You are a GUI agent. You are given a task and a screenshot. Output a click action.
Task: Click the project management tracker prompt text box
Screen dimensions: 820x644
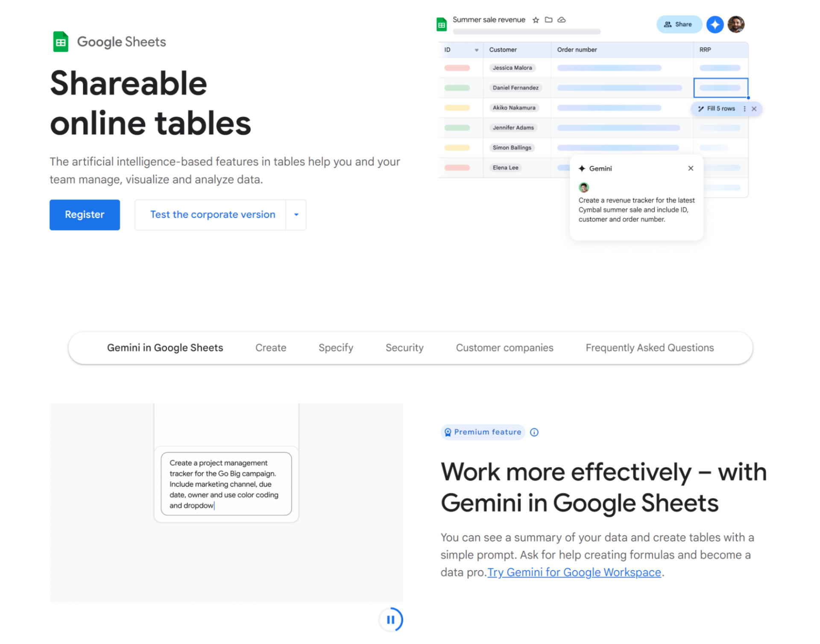[x=226, y=484]
